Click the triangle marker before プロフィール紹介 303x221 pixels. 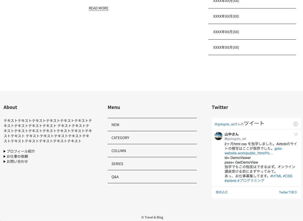point(5,151)
